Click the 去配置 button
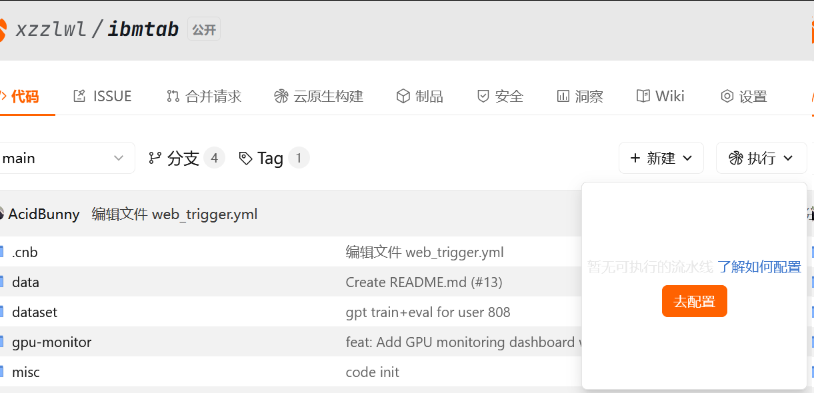The width and height of the screenshot is (814, 393). pyautogui.click(x=694, y=300)
